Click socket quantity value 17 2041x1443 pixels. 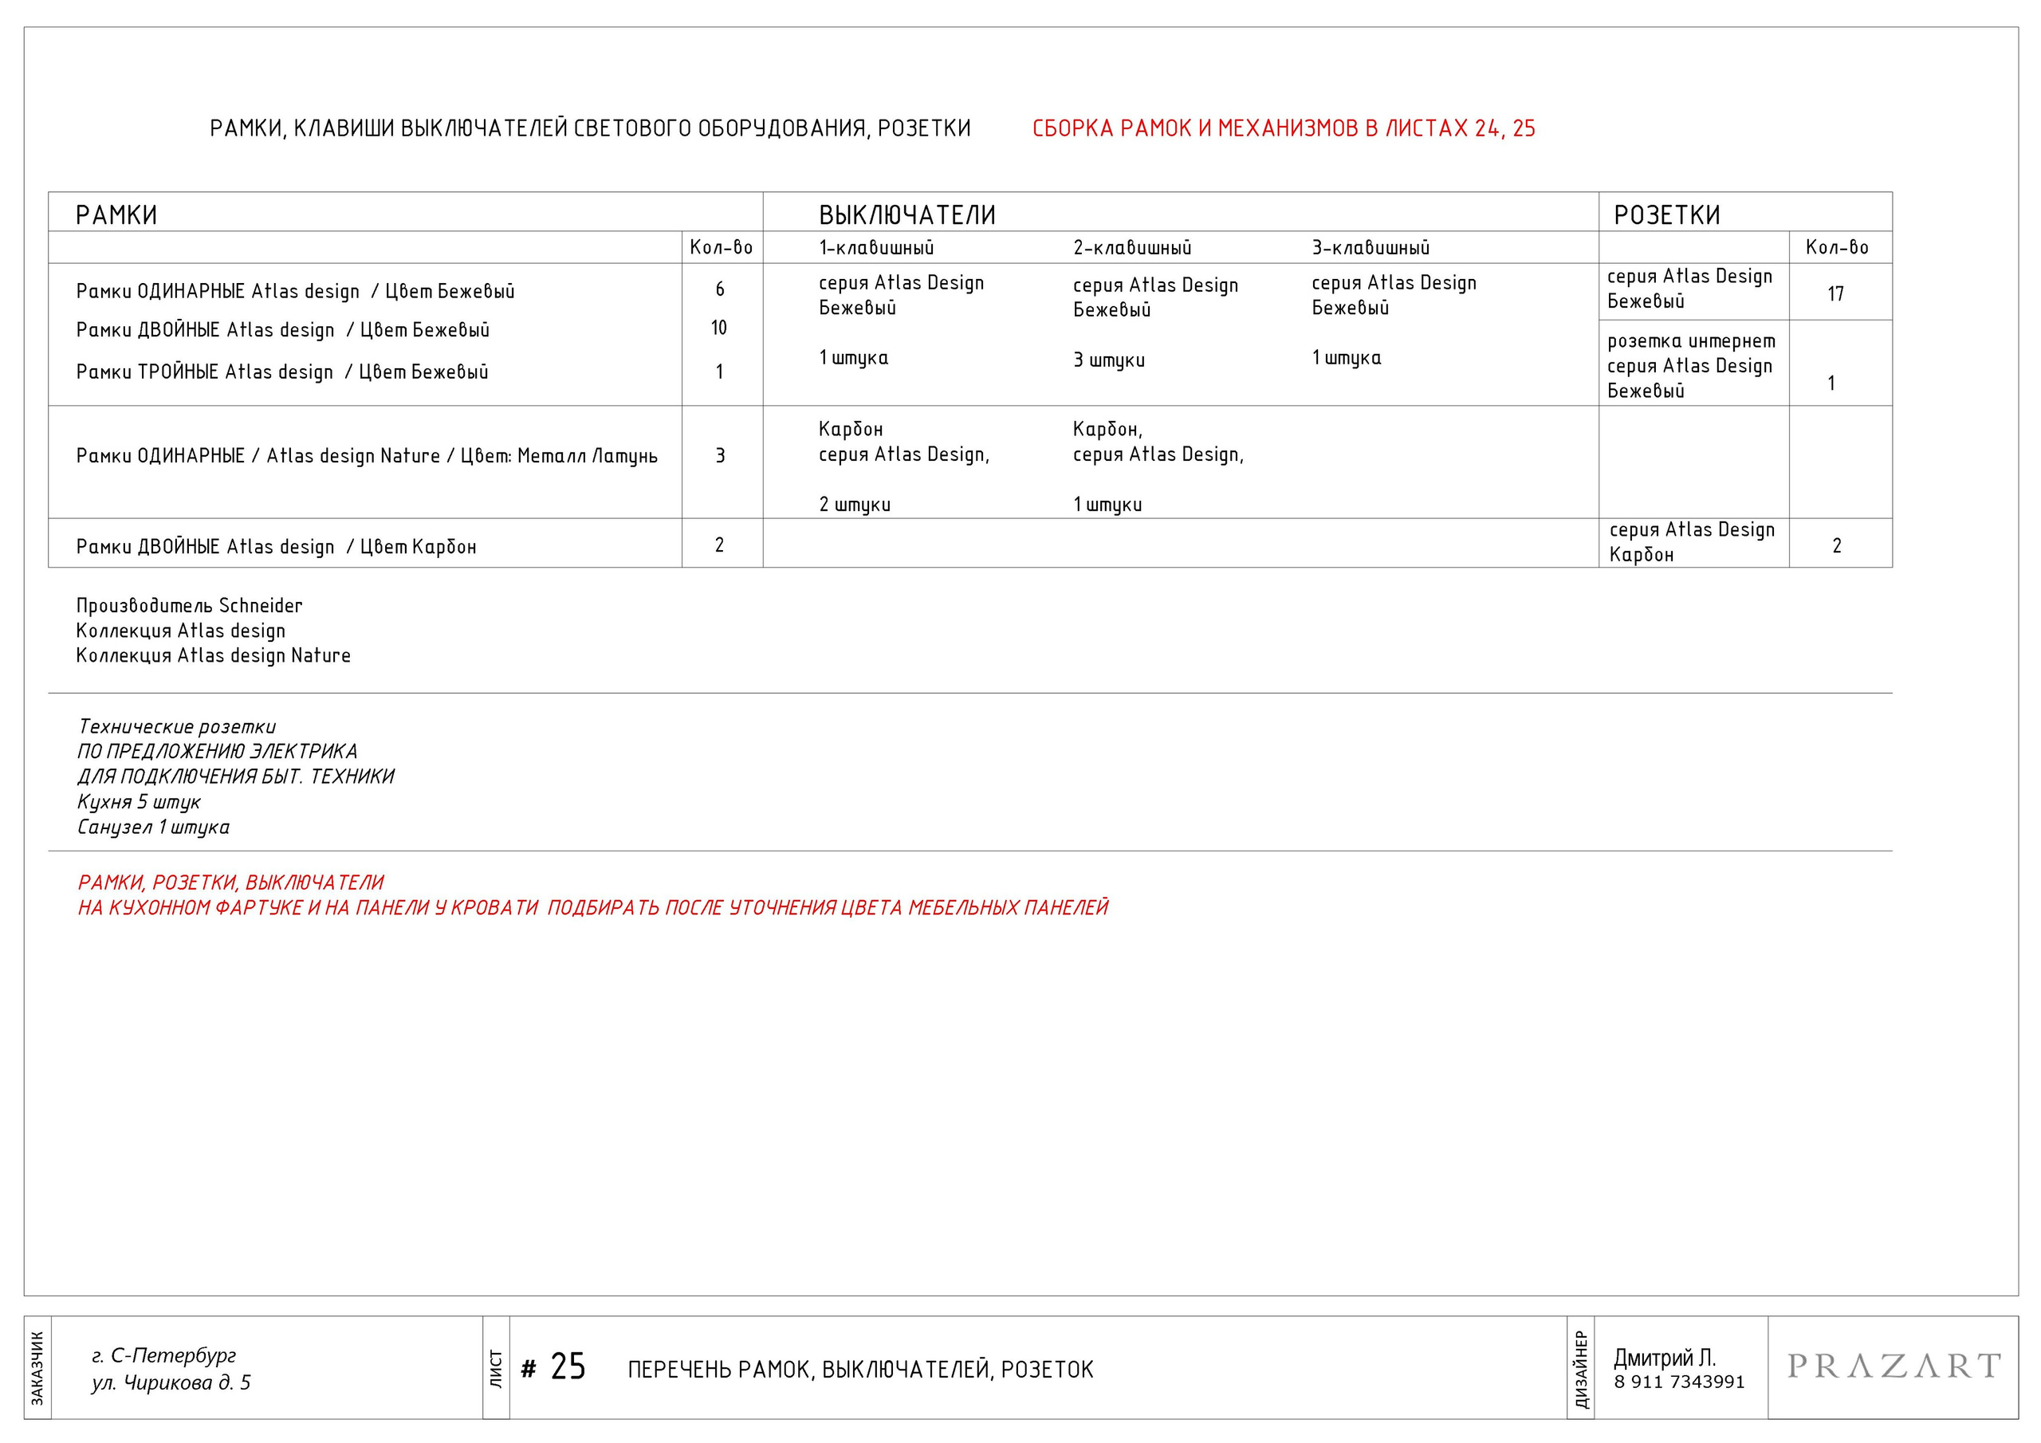(1835, 294)
